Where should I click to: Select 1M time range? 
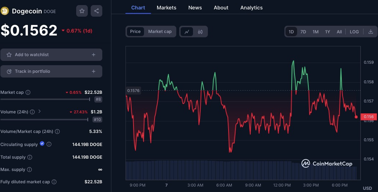click(316, 32)
